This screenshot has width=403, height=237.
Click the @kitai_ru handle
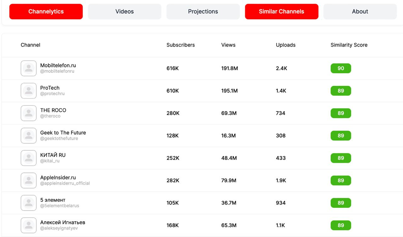point(50,161)
